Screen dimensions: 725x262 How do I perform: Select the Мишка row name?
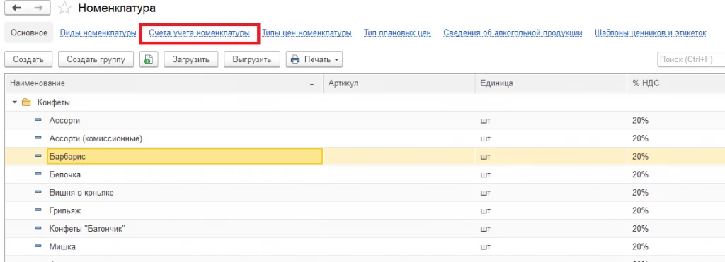(x=62, y=246)
